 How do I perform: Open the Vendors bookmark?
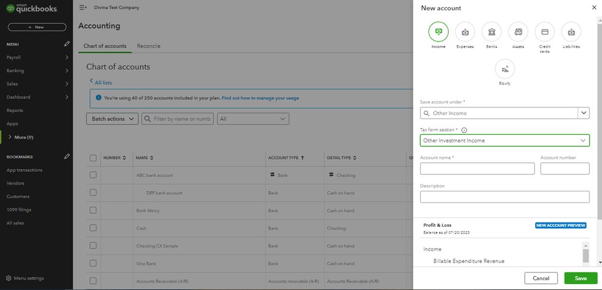click(x=15, y=183)
